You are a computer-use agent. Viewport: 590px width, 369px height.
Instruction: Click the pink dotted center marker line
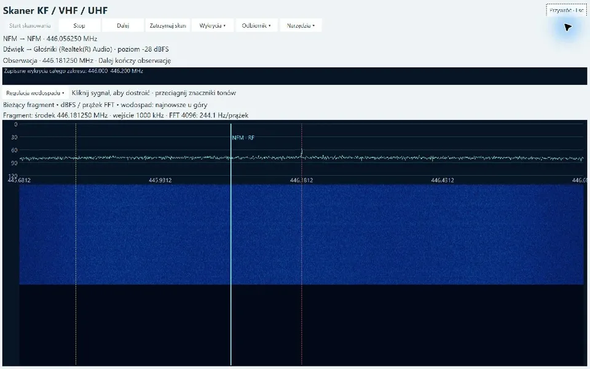(x=301, y=245)
